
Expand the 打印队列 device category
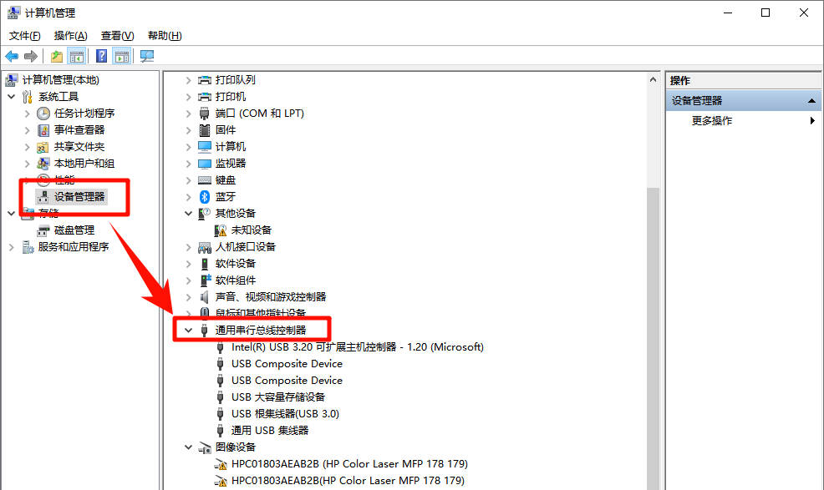click(x=188, y=80)
